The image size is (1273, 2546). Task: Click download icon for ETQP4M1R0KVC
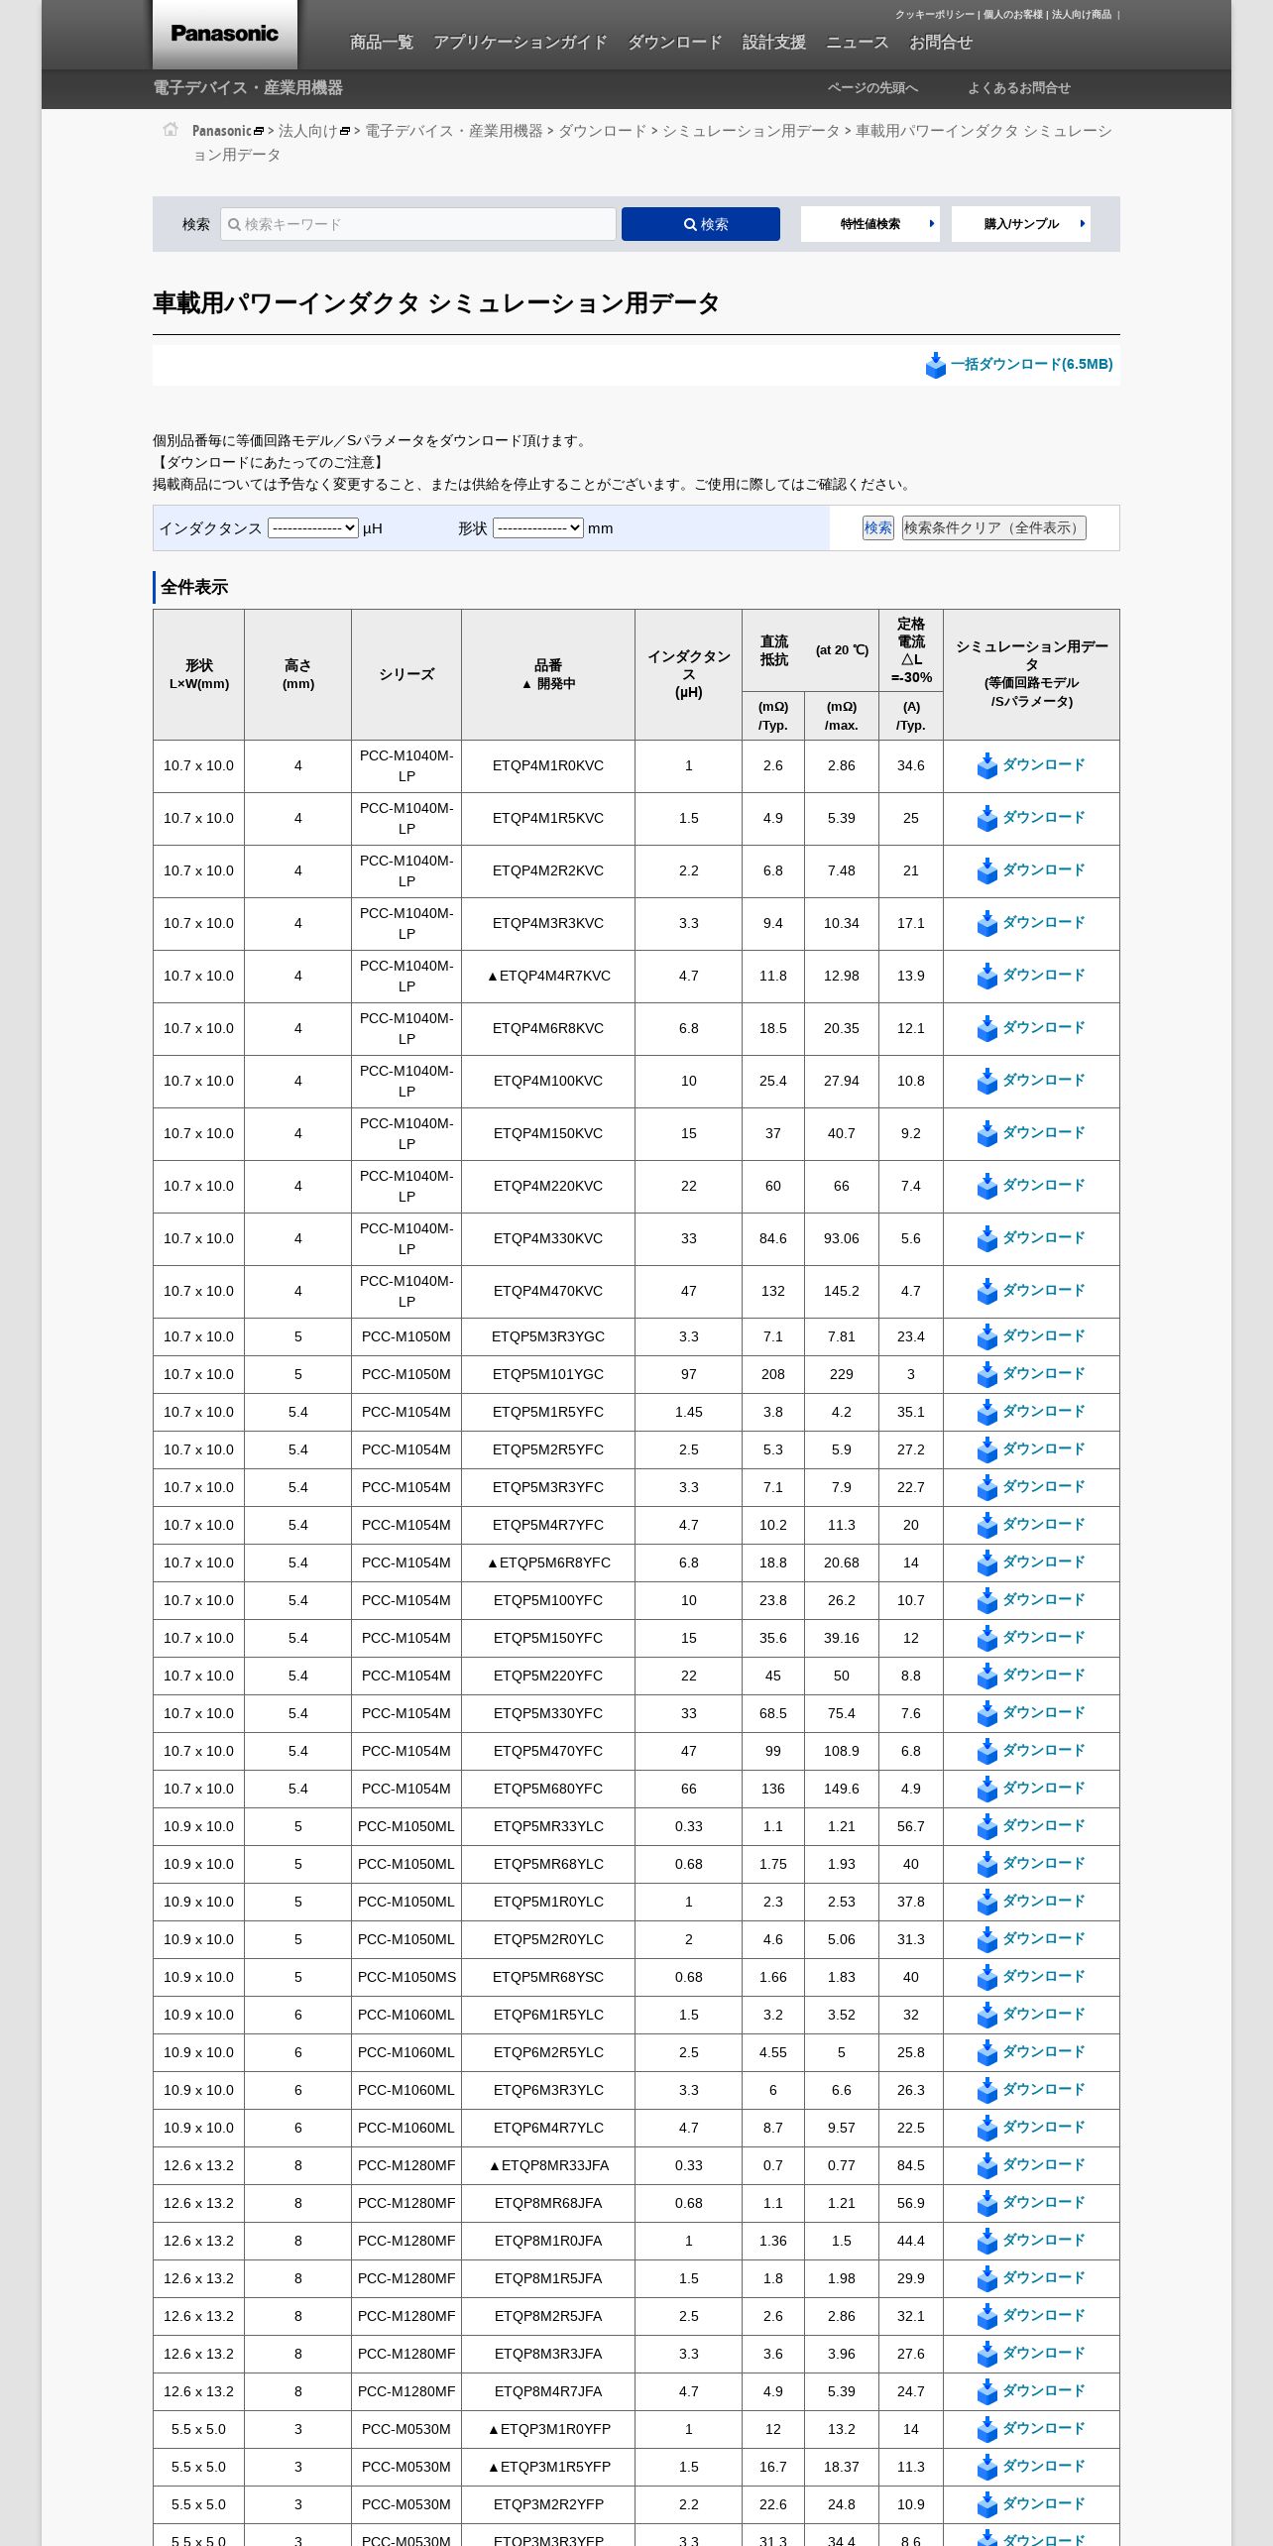986,765
